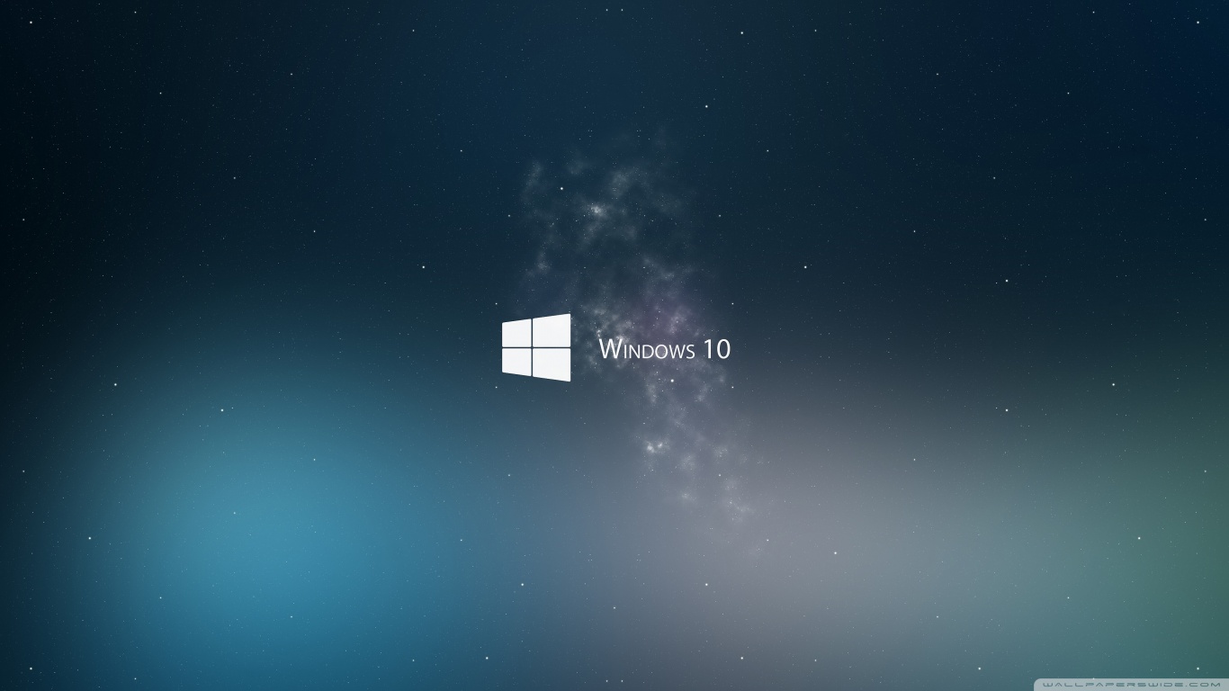Viewport: 1229px width, 691px height.
Task: Click the "Windows 10" text
Action: (664, 349)
